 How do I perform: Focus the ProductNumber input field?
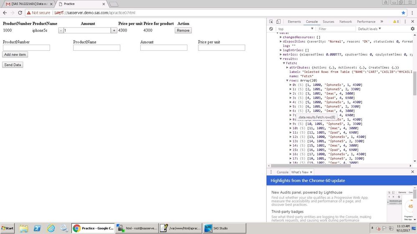pyautogui.click(x=26, y=47)
